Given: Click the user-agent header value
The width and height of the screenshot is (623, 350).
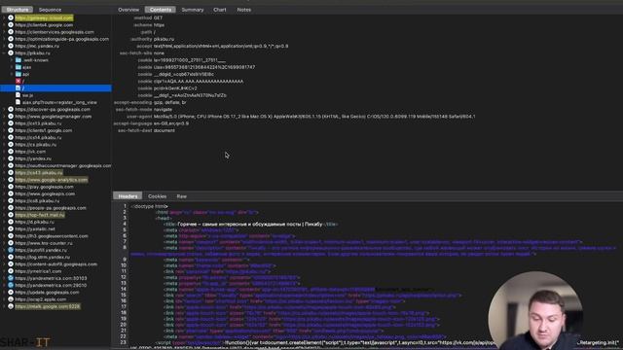Looking at the screenshot, I should coord(314,117).
